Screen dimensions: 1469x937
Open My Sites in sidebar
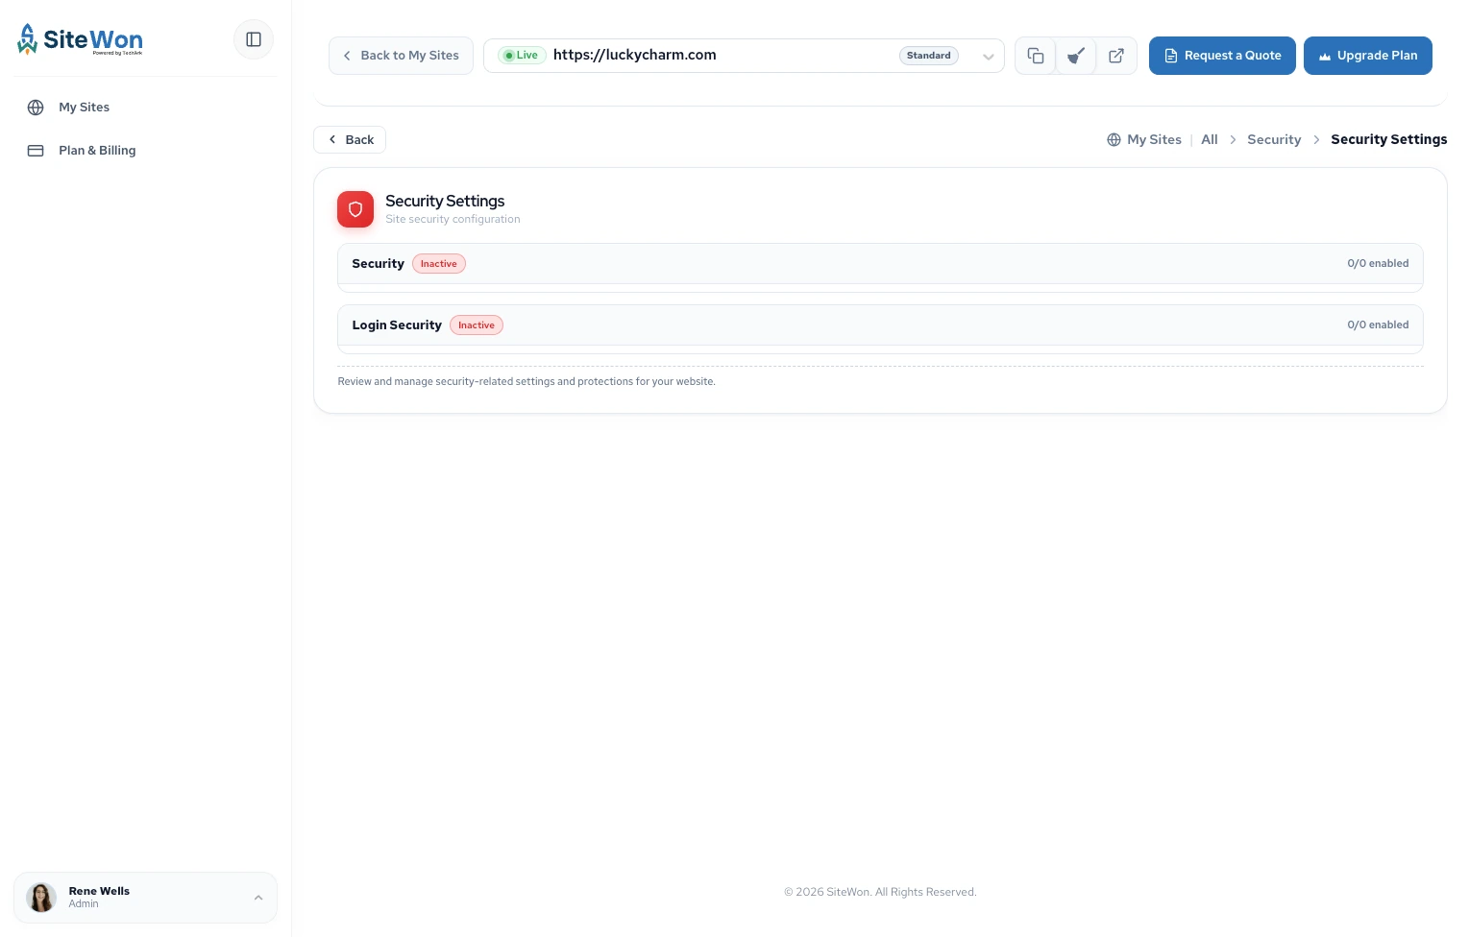145,108
